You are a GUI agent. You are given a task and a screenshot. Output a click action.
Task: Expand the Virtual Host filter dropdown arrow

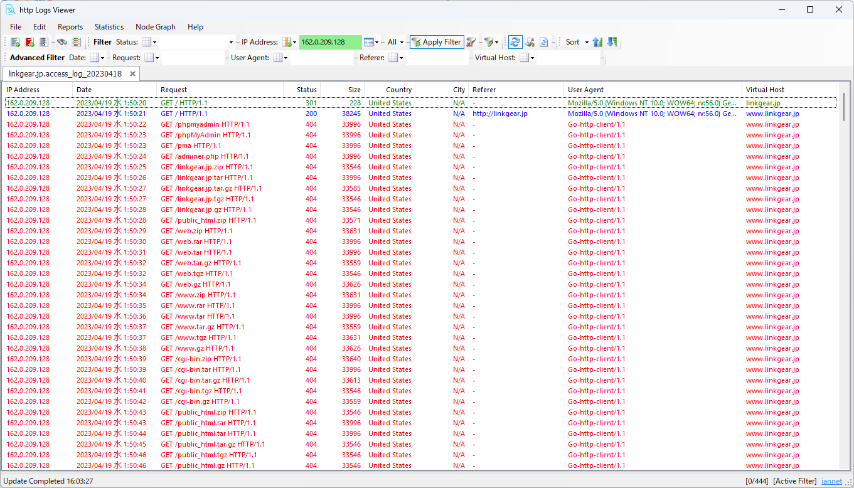pyautogui.click(x=531, y=57)
